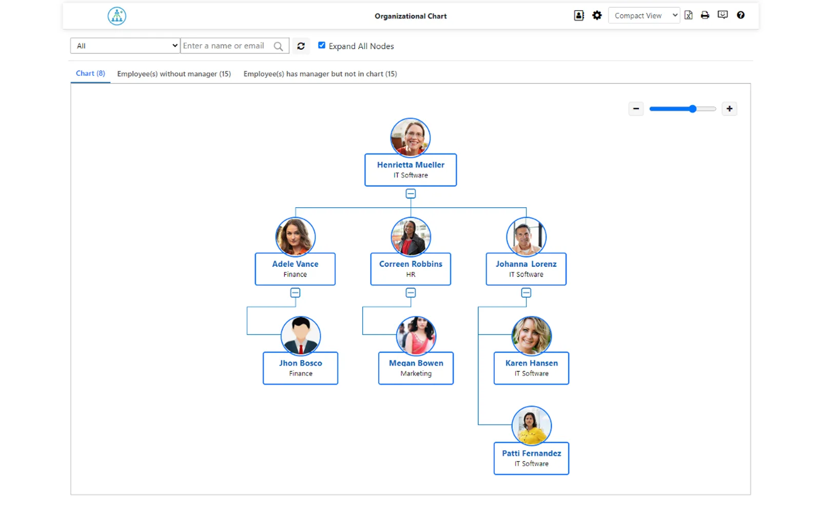This screenshot has height=513, width=821.
Task: Export chart to Excel icon
Action: pyautogui.click(x=689, y=15)
